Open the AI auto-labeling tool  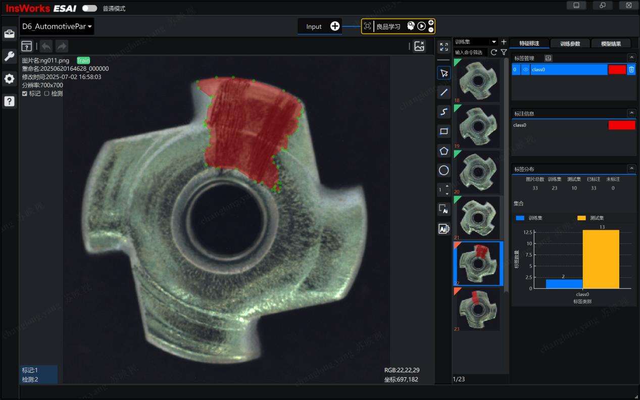pos(444,228)
